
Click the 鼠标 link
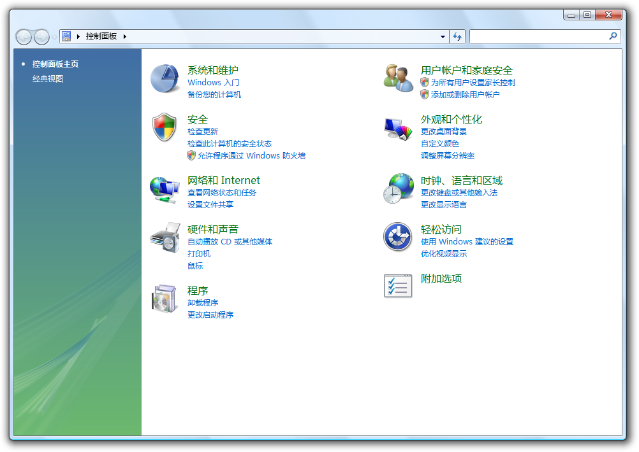(x=195, y=266)
